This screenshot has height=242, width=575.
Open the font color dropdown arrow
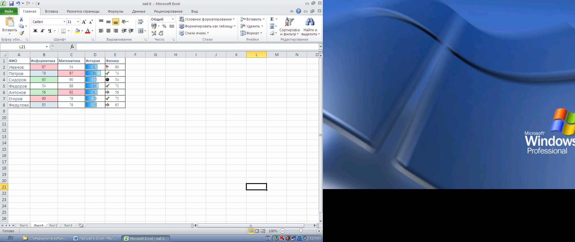(92, 31)
